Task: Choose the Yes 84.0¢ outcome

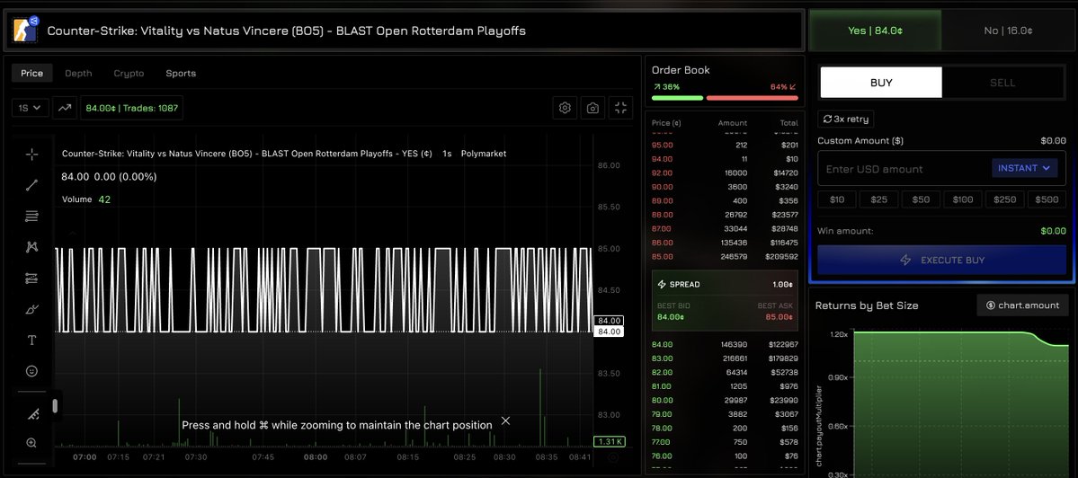Action: pyautogui.click(x=875, y=31)
